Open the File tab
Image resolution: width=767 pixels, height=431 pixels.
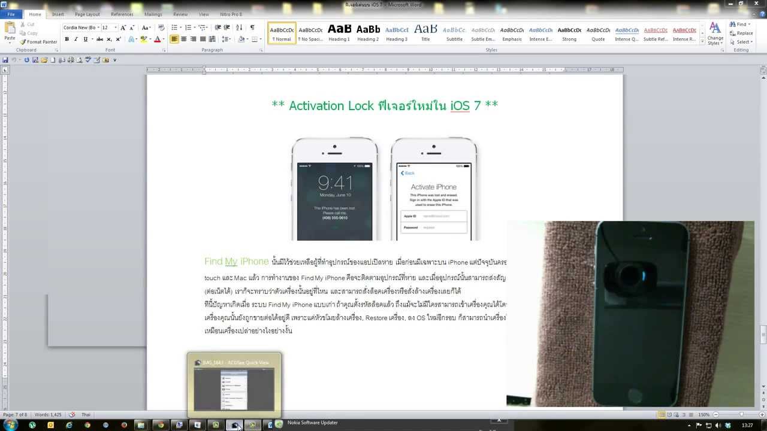coord(11,14)
